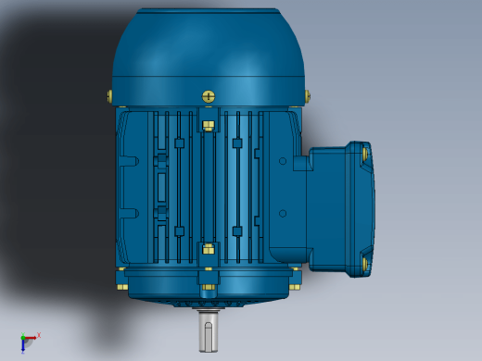Select the bottom flange end shield of the motor

(209, 287)
